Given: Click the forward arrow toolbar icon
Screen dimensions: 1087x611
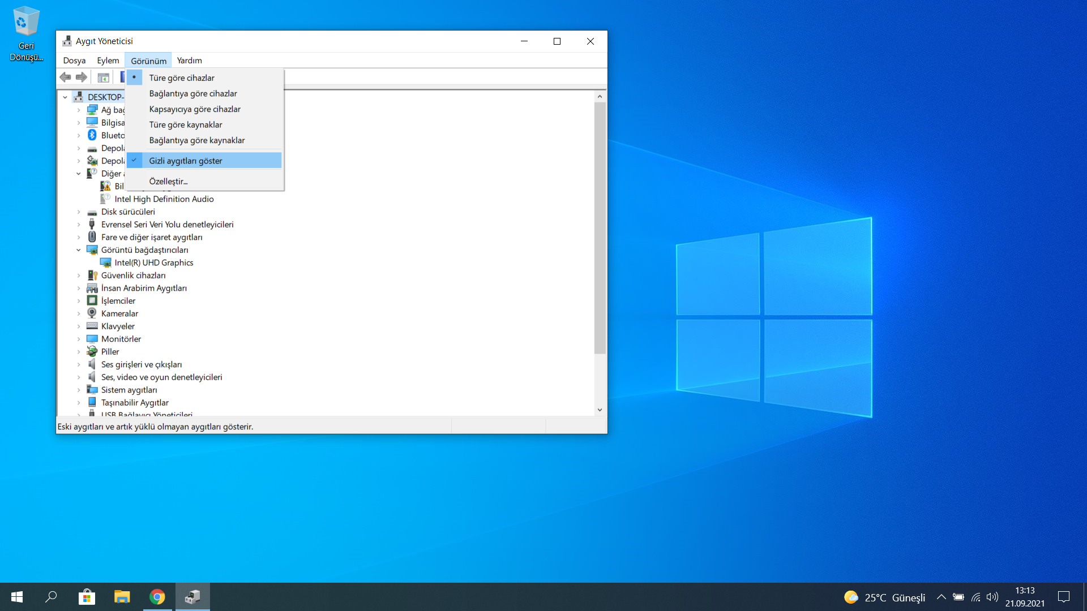Looking at the screenshot, I should tap(82, 78).
